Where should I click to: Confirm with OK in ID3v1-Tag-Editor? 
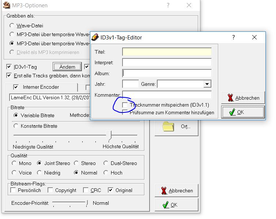coord(243,112)
